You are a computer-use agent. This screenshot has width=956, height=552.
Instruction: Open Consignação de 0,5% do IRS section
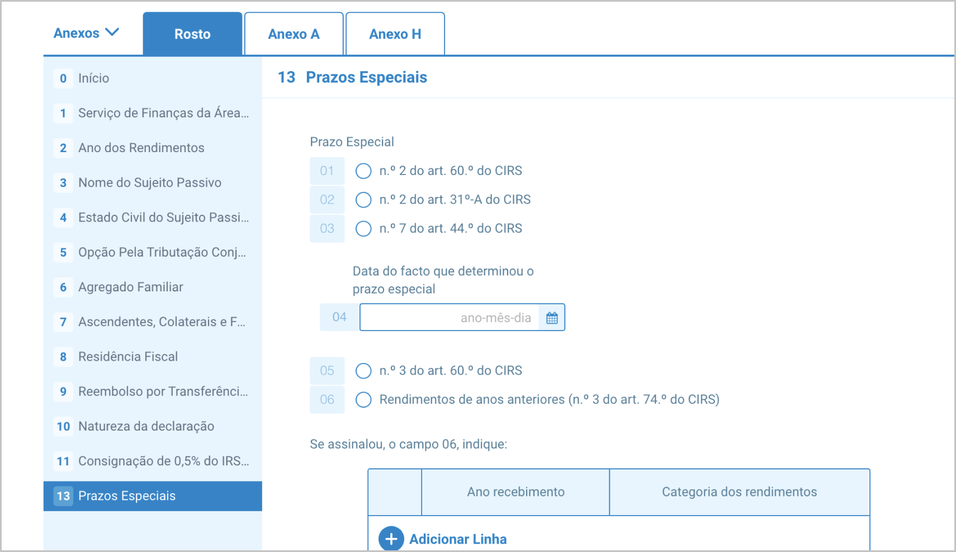[163, 461]
